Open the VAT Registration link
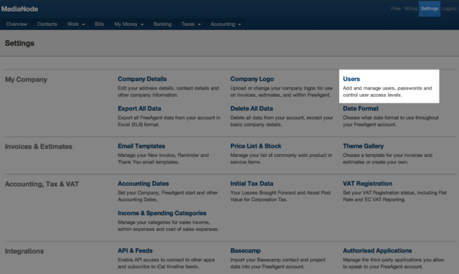Image resolution: width=459 pixels, height=274 pixels. [x=367, y=184]
